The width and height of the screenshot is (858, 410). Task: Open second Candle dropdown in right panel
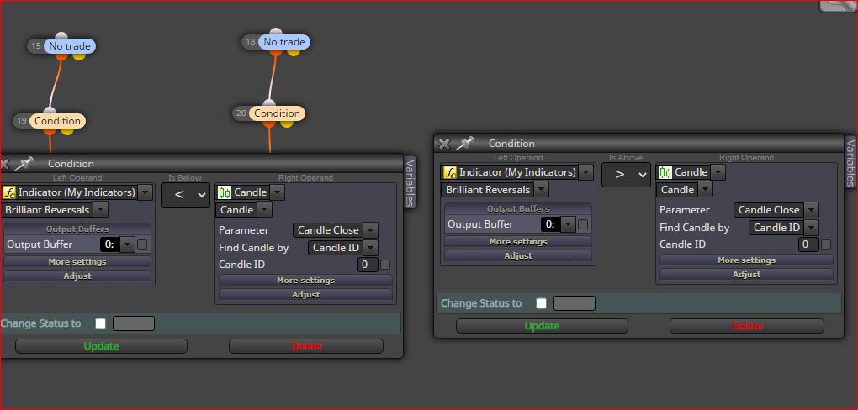click(x=706, y=190)
